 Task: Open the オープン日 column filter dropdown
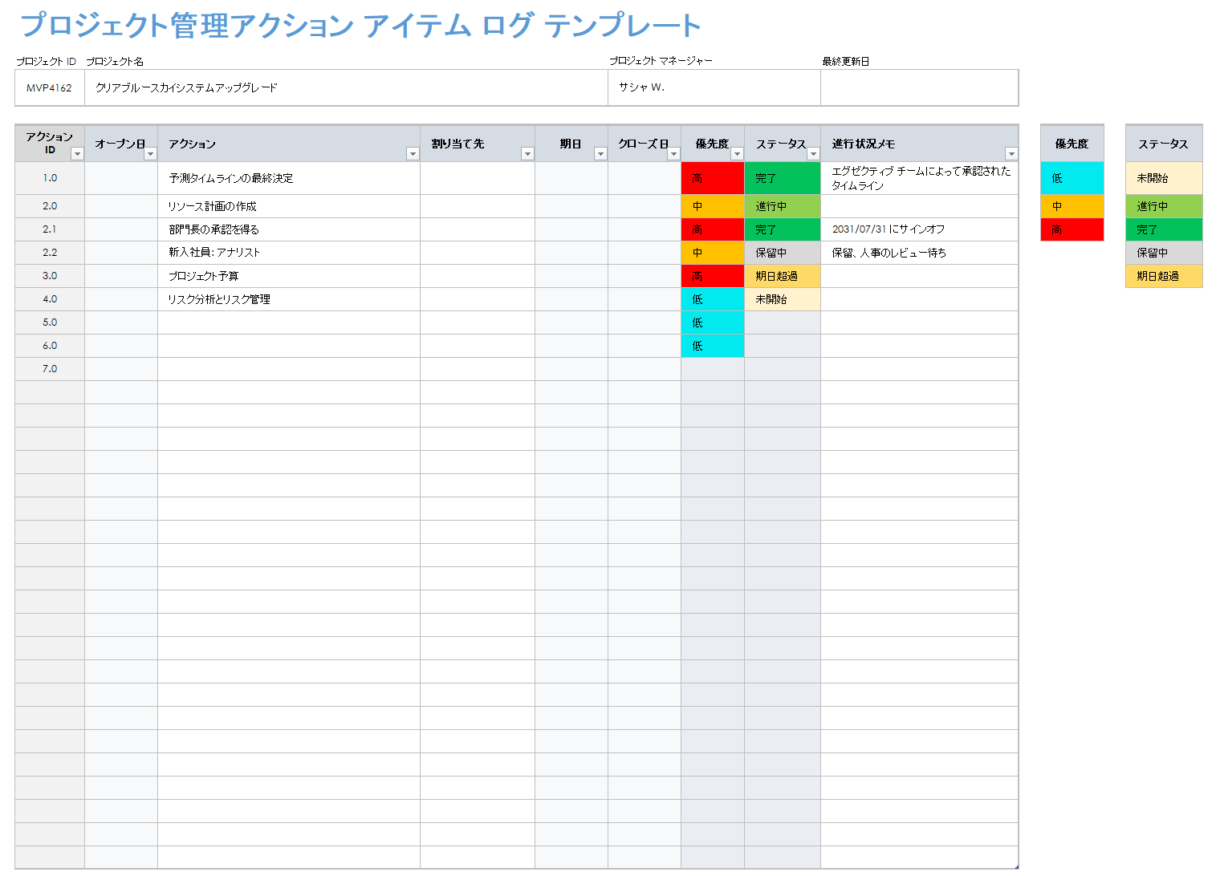point(150,154)
